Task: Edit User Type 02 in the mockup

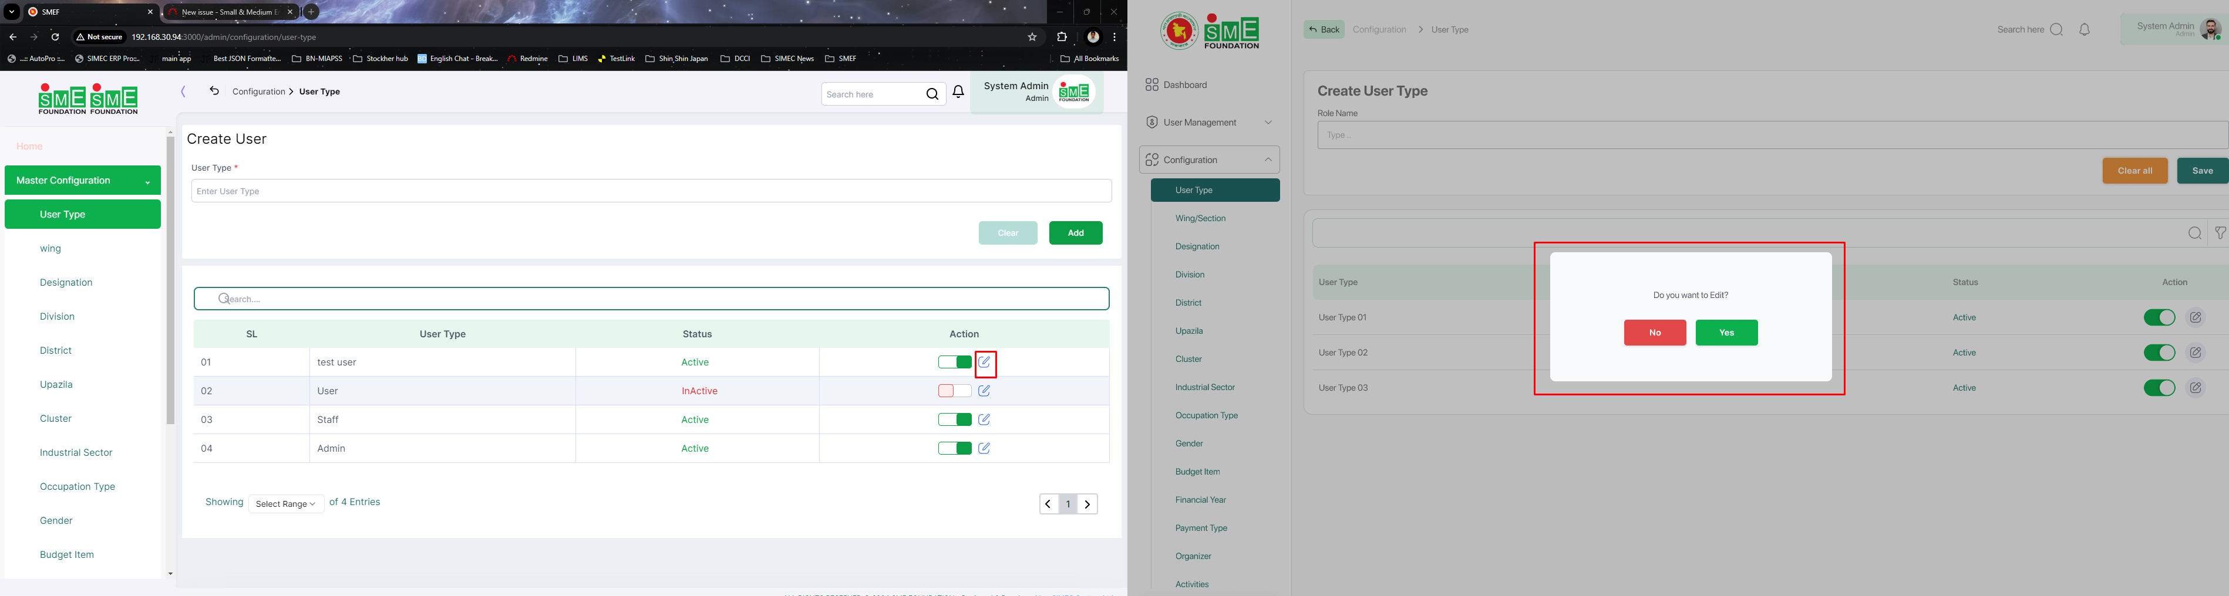Action: coord(2196,353)
